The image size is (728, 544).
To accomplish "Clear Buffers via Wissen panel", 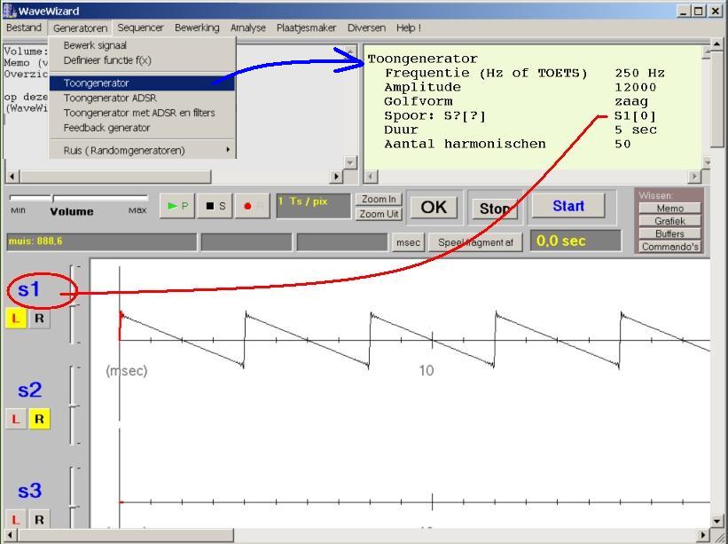I will coord(669,233).
